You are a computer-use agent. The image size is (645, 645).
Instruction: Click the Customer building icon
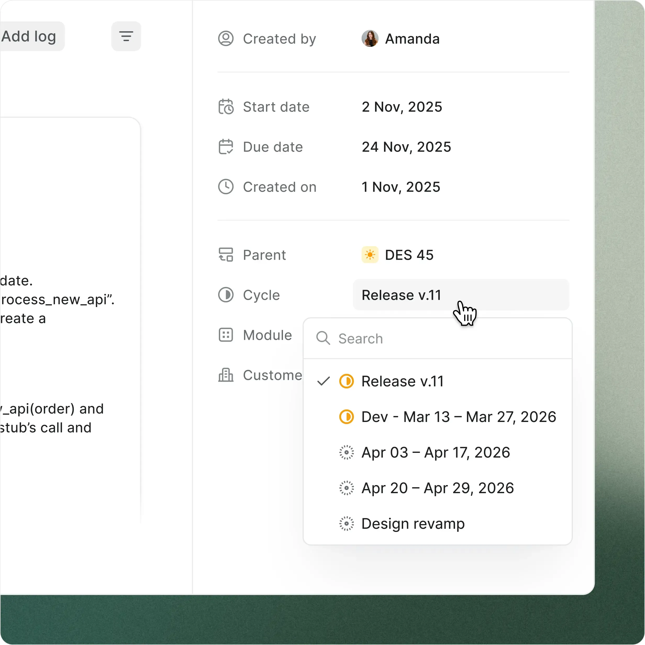pos(226,375)
